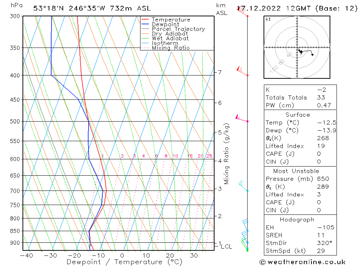This screenshot has width=363, height=266.
Task: Click the Most Unstable Lifted Index value 3
Action: (319, 195)
